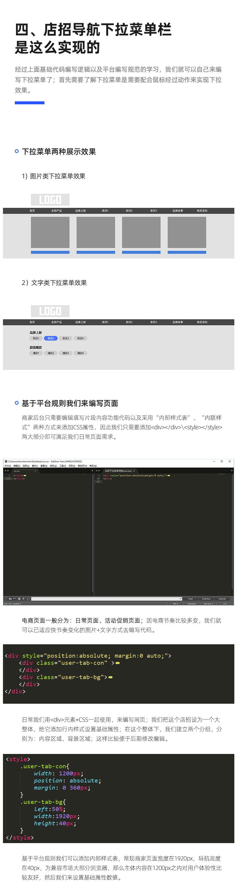Maximize the Sublime Text window
This screenshot has width=237, height=896.
(x=222, y=462)
